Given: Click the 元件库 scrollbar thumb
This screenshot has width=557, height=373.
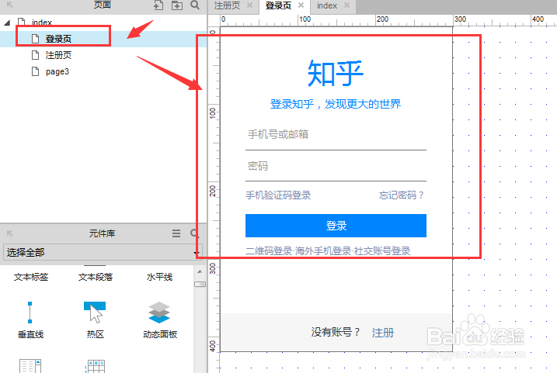Looking at the screenshot, I should [x=200, y=284].
